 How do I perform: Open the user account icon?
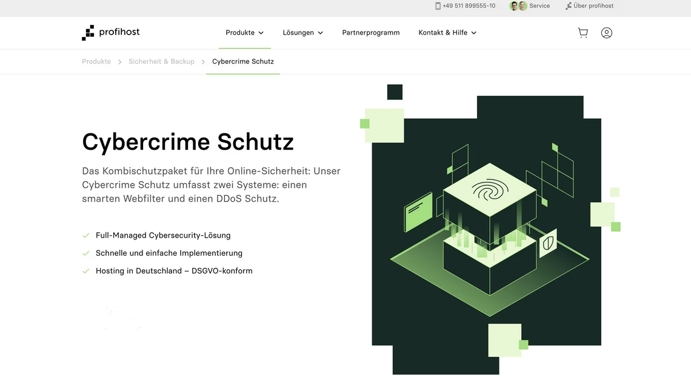[606, 33]
